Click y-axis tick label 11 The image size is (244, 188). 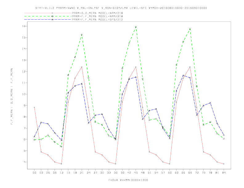click(x=24, y=83)
